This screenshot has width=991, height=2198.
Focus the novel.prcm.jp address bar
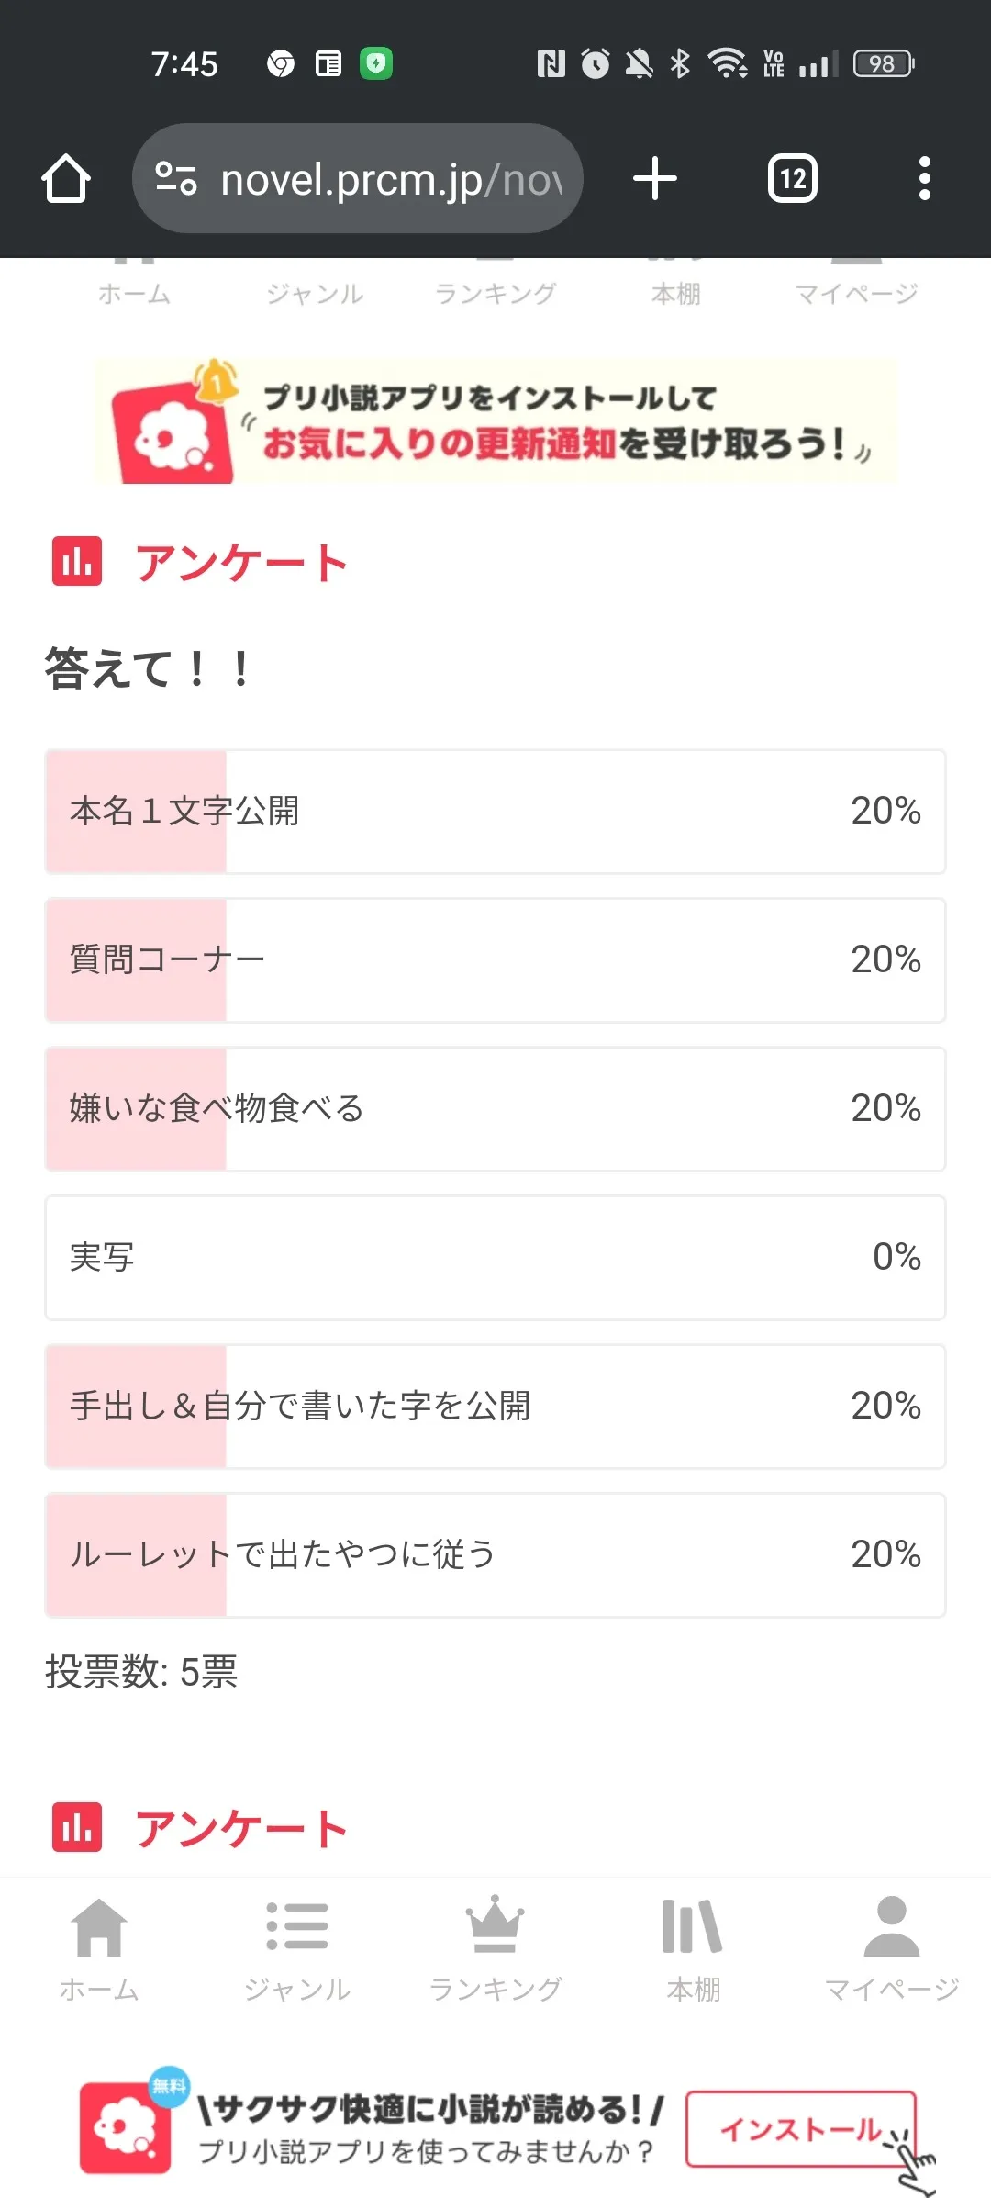click(390, 179)
